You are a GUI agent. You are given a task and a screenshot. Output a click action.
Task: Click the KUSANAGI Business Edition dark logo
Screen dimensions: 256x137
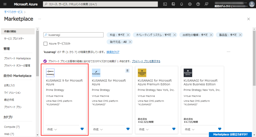(x=188, y=73)
